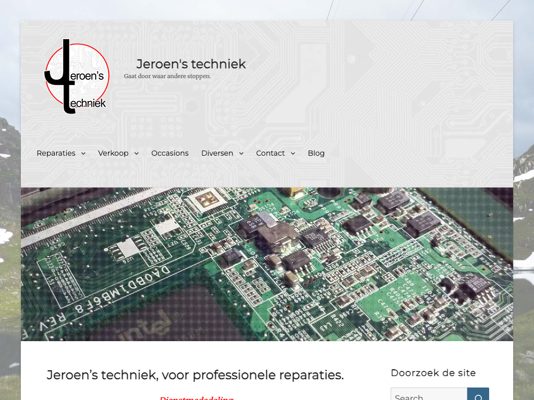Viewport: 534px width, 400px height.
Task: Open the Reparaties menu item
Action: click(x=56, y=153)
